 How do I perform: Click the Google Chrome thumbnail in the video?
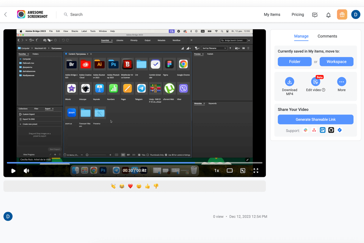(x=183, y=64)
